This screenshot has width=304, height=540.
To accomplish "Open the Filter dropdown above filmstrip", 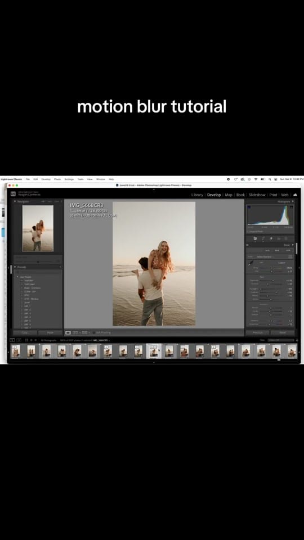I will [x=281, y=340].
